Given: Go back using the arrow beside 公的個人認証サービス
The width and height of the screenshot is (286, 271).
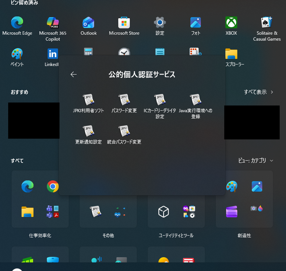Looking at the screenshot, I should (74, 75).
